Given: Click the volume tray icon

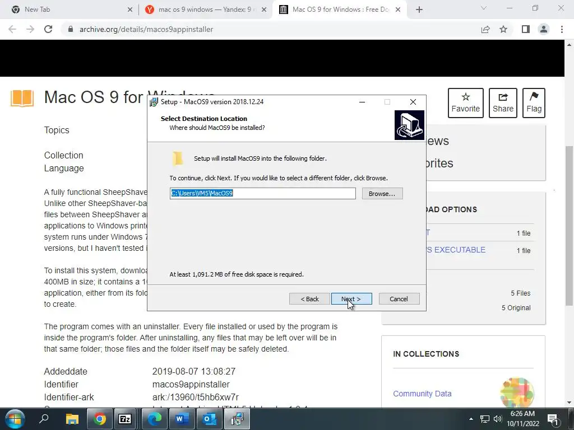Looking at the screenshot, I should pyautogui.click(x=498, y=419).
